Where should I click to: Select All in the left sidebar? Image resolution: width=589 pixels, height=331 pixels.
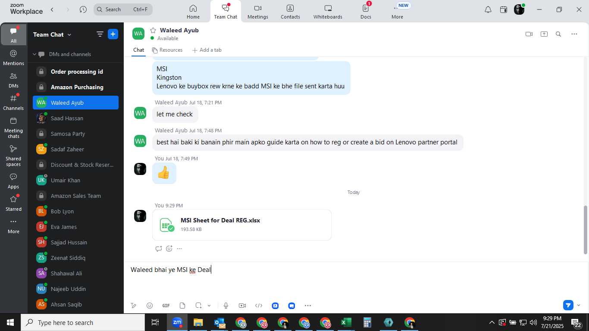tap(13, 35)
